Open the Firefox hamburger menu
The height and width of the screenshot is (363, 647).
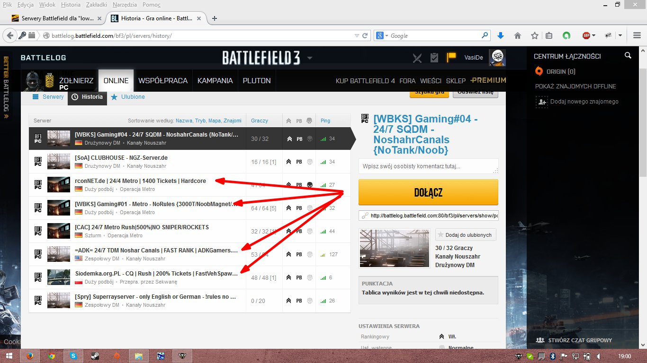coord(637,35)
